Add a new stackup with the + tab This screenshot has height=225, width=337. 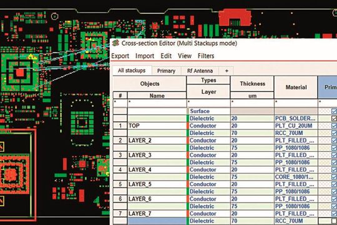[x=227, y=71]
